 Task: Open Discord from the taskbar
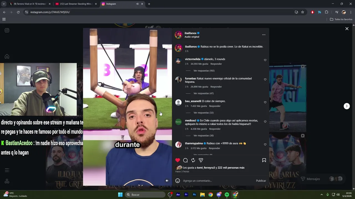pos(219,195)
